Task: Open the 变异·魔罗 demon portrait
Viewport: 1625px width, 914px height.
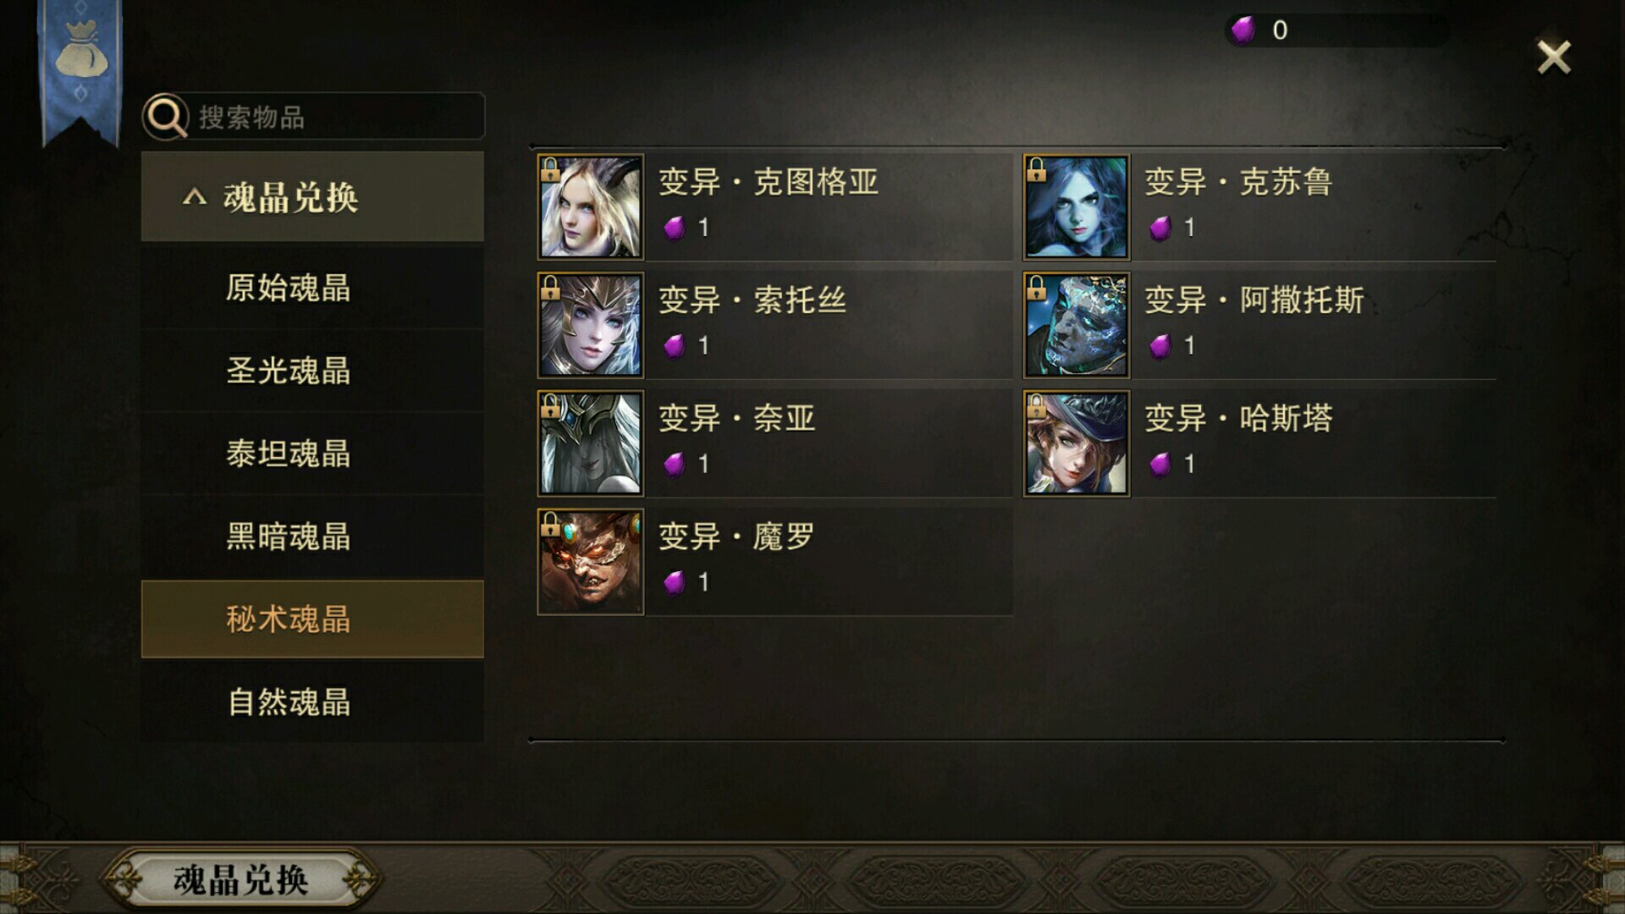Action: pos(591,562)
